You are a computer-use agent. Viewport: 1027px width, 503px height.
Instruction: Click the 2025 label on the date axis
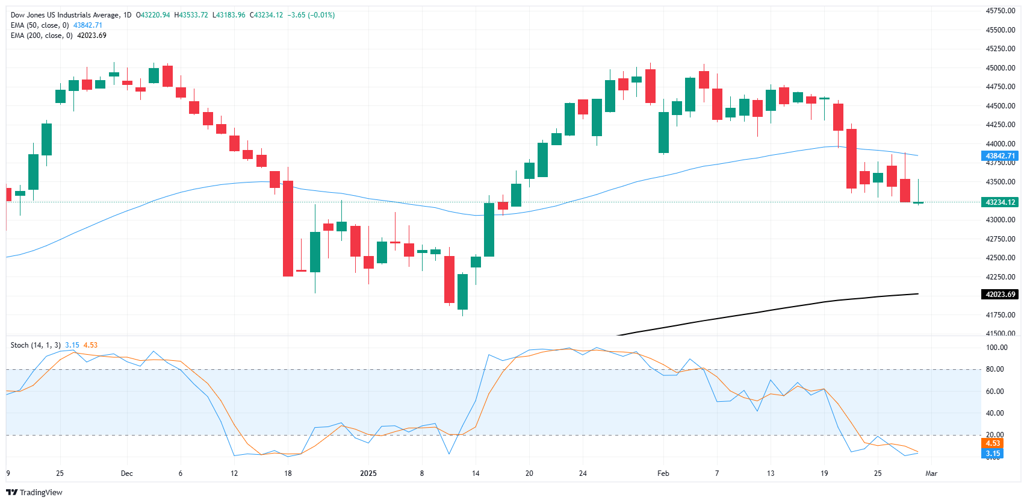point(368,473)
